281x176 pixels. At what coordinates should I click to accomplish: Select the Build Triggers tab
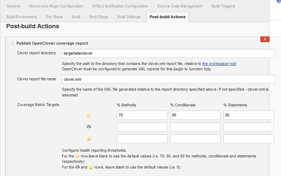tap(223, 6)
